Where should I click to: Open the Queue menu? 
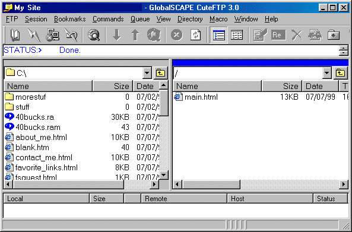pos(140,19)
